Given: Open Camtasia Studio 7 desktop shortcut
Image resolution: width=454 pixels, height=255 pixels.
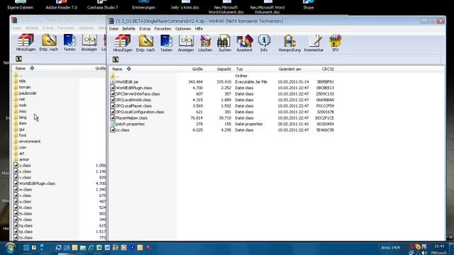Looking at the screenshot, I should (102, 5).
